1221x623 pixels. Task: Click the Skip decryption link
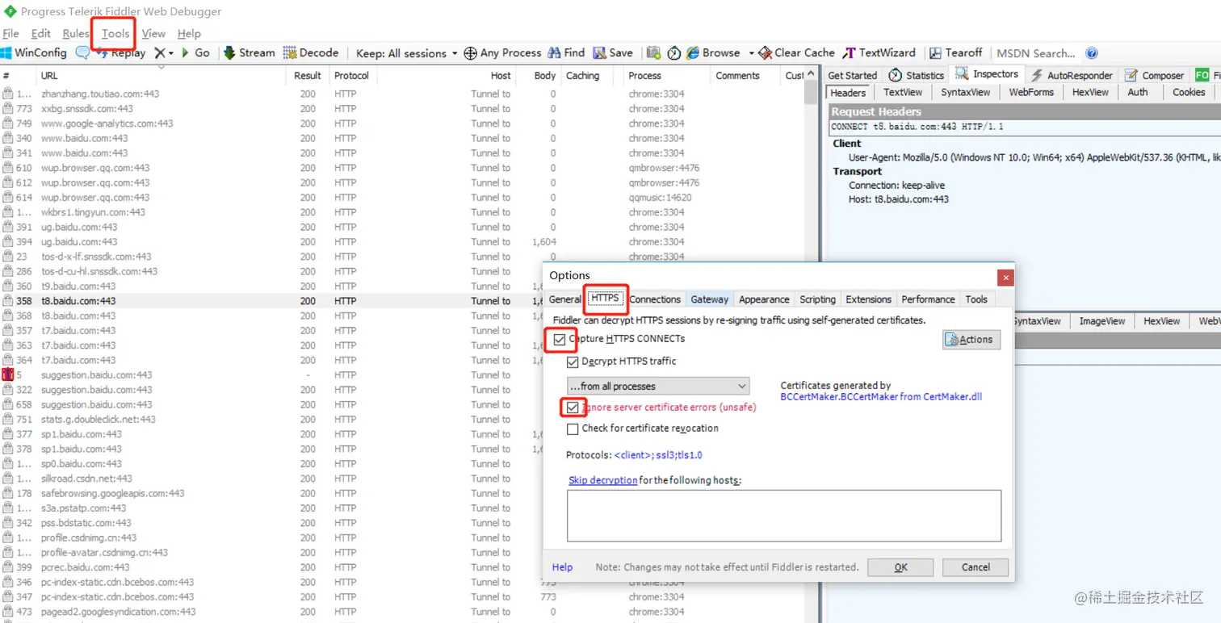coord(602,480)
